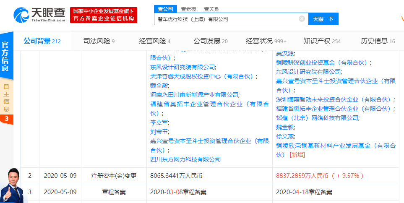Open 河南永田川甫新能源产业有限公司 link
This screenshot has height=203, width=404.
[195, 95]
